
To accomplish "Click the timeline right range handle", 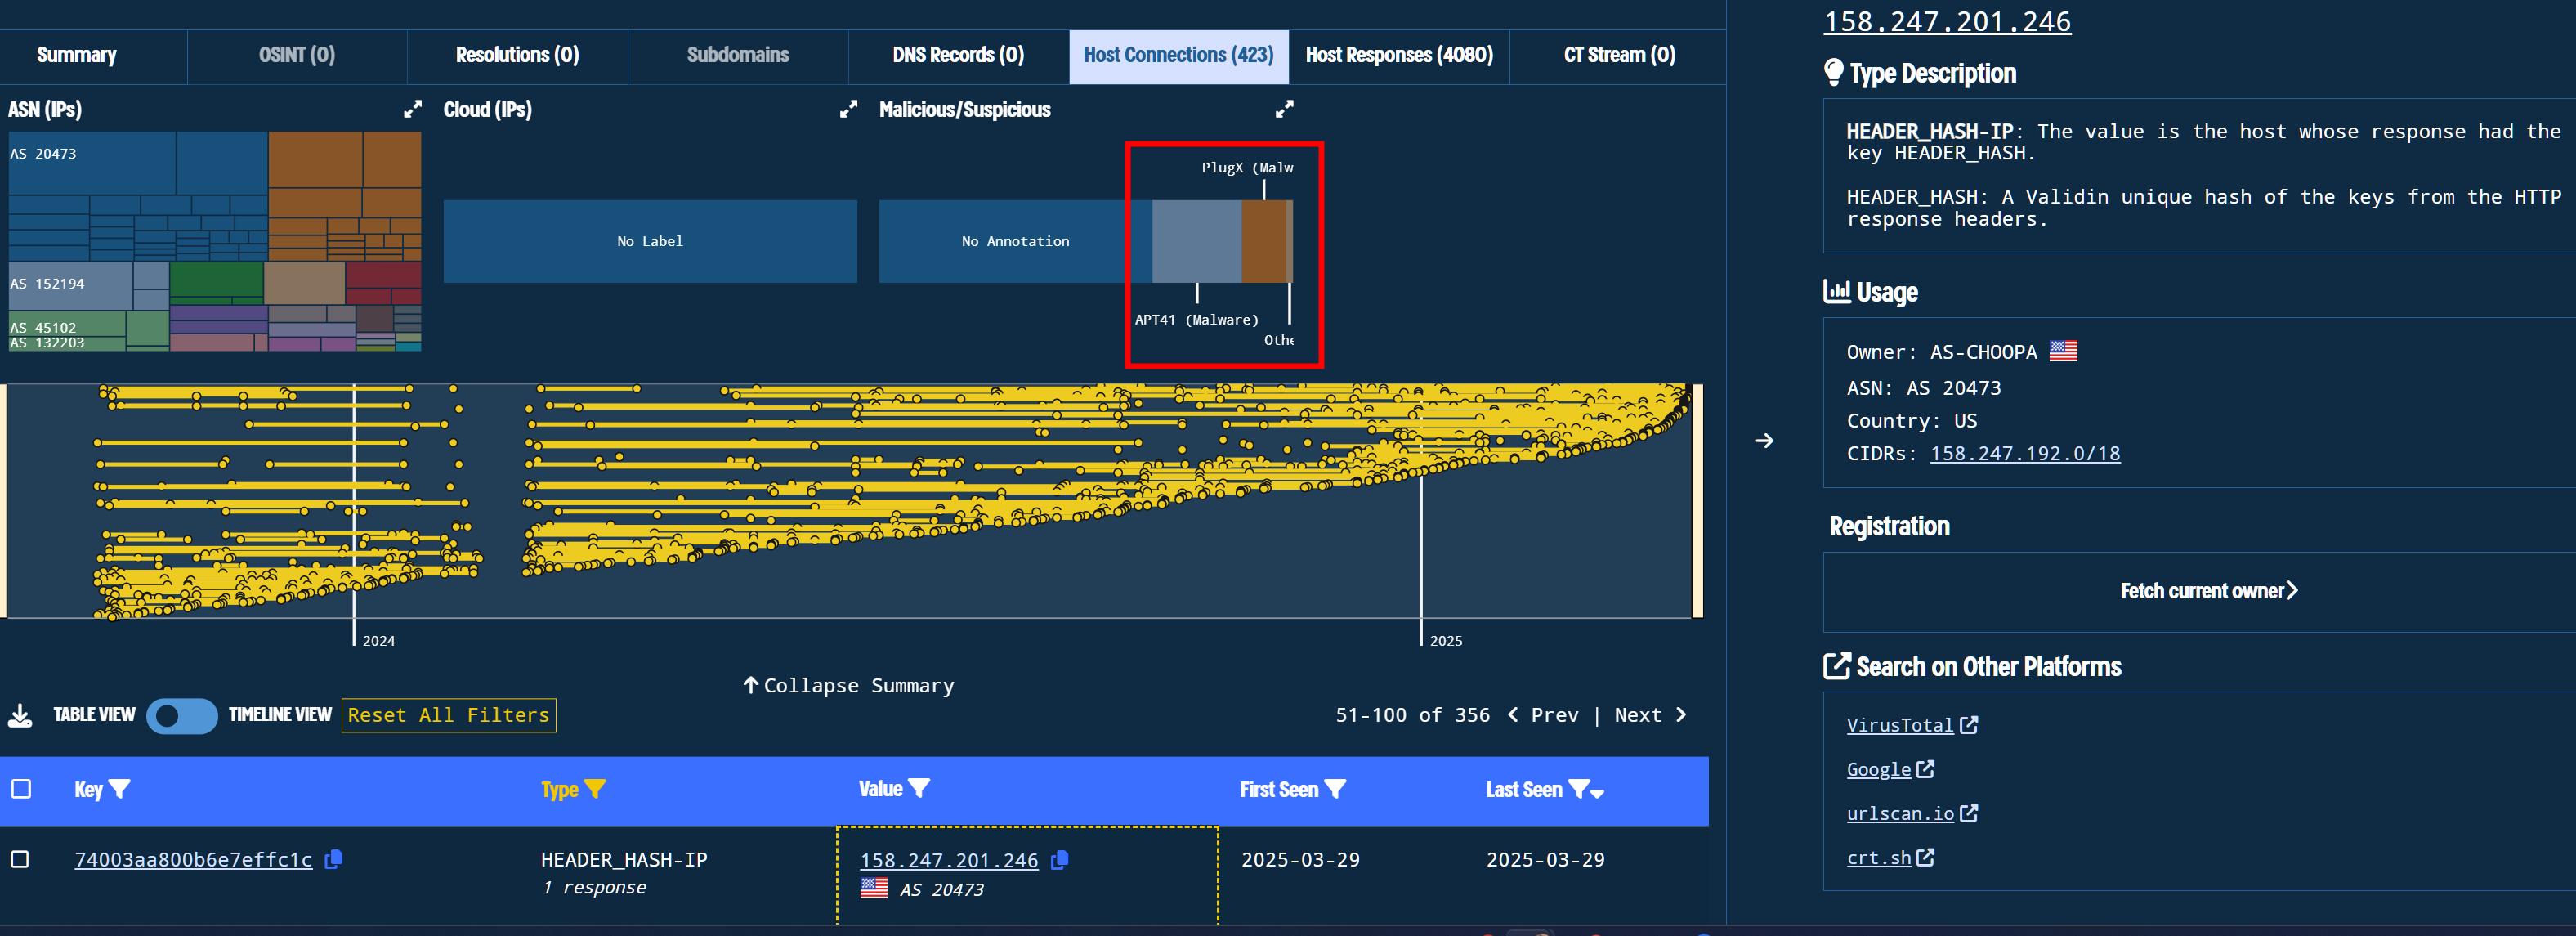I will pos(1697,501).
